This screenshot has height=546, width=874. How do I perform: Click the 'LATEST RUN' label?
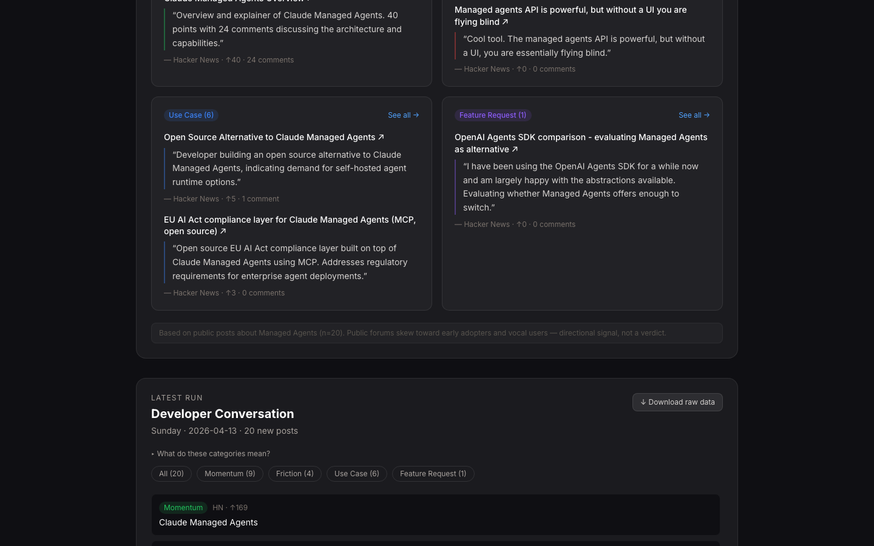click(x=177, y=398)
